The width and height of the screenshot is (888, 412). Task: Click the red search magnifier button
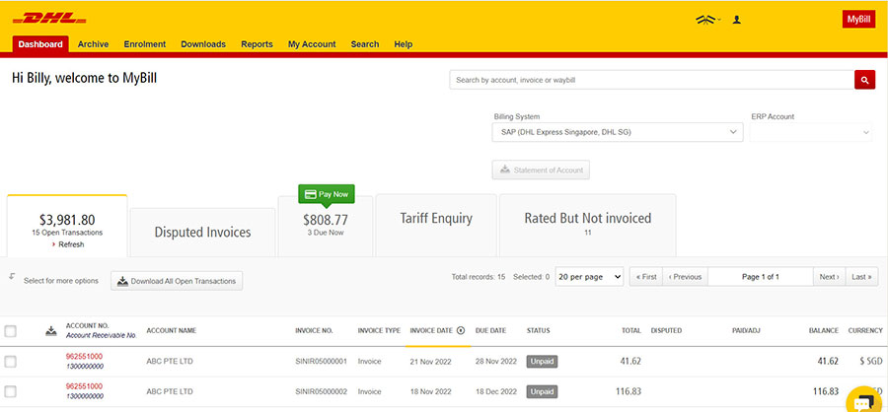click(864, 81)
